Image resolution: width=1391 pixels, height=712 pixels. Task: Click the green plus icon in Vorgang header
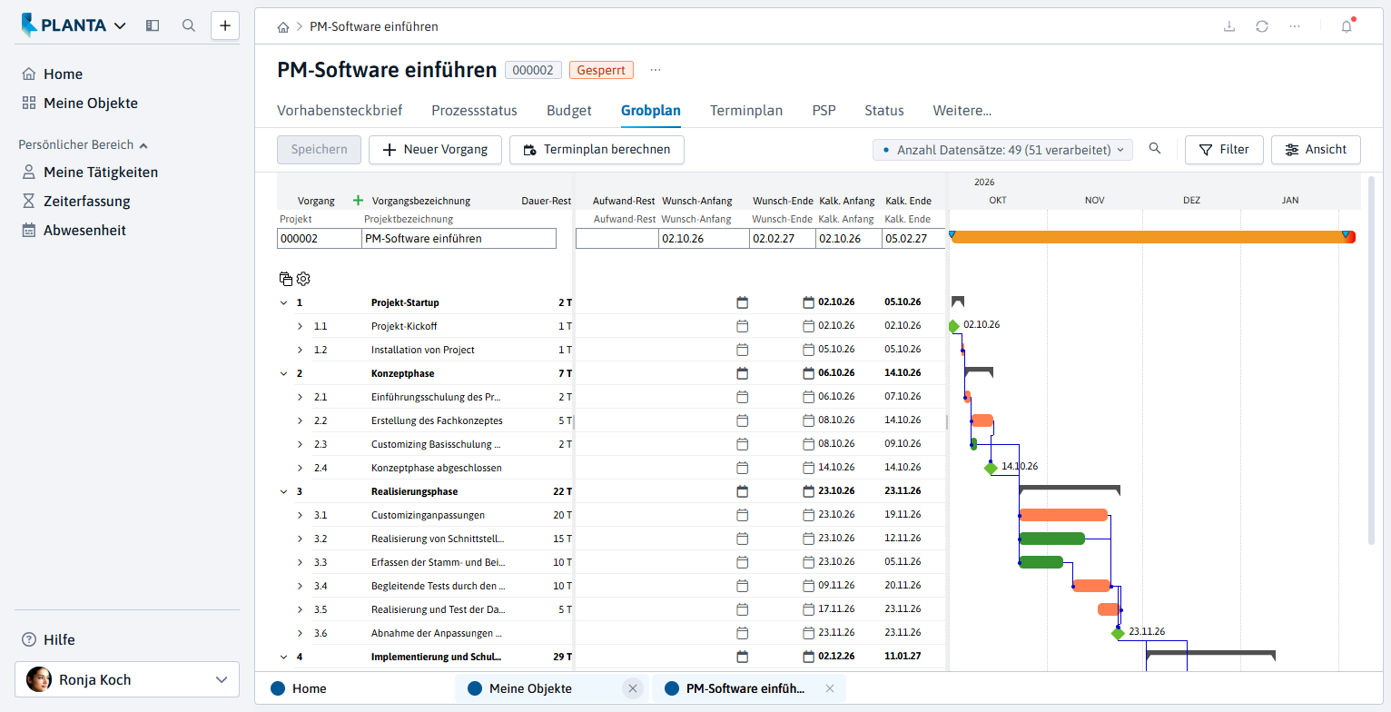pos(358,201)
